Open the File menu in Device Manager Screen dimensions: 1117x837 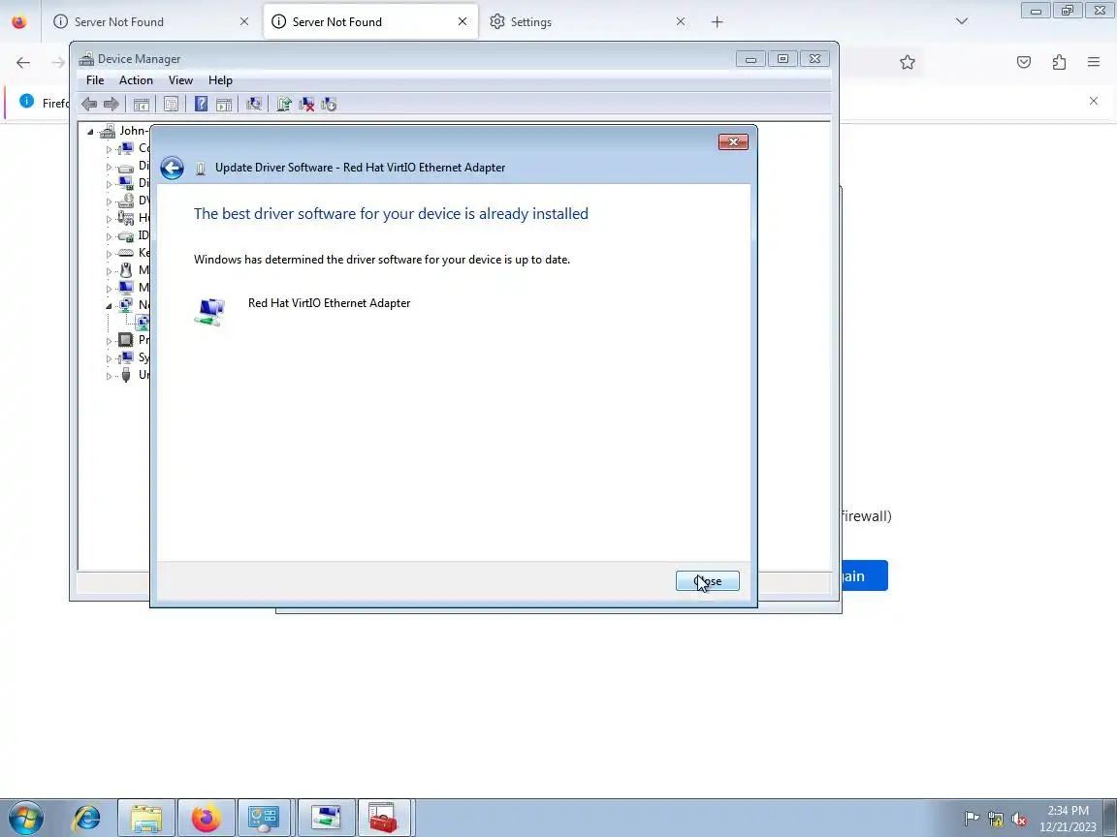(95, 80)
